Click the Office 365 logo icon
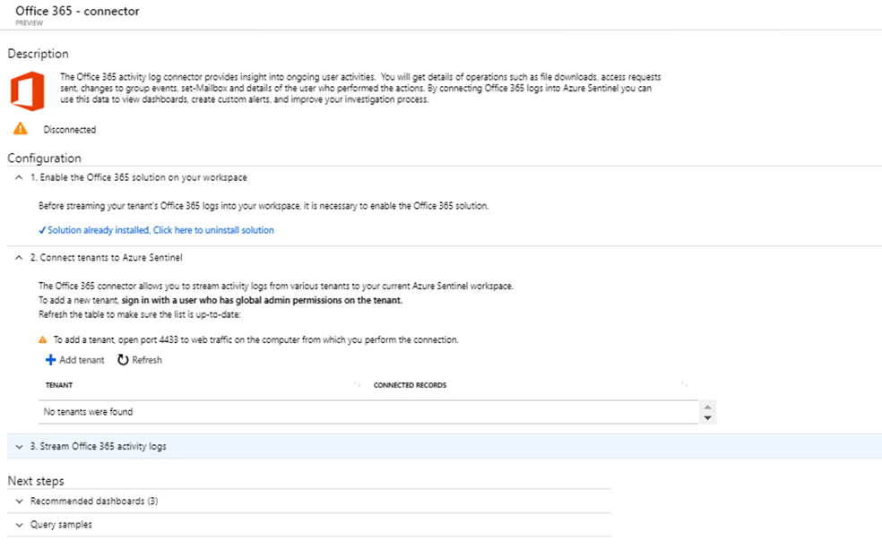The width and height of the screenshot is (882, 549). [x=28, y=91]
